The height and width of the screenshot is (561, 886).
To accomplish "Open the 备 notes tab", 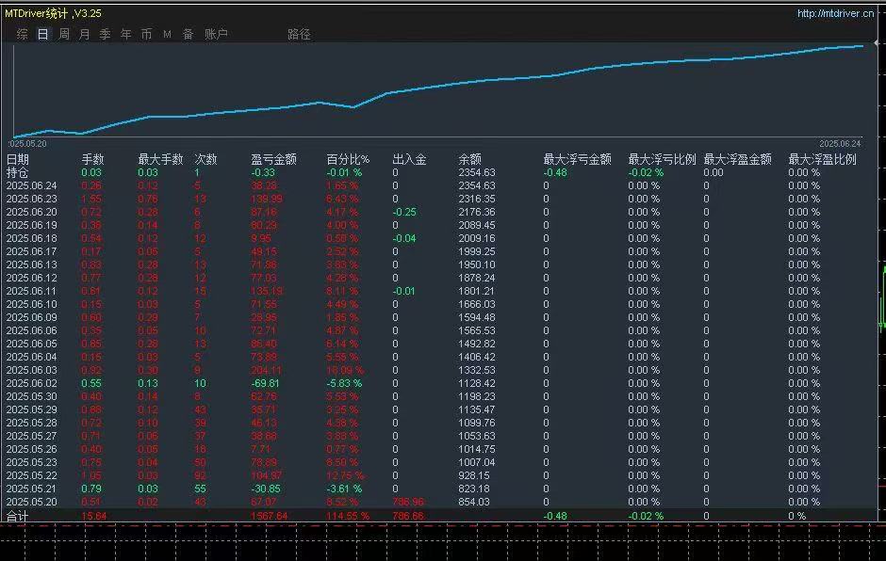I will point(189,34).
